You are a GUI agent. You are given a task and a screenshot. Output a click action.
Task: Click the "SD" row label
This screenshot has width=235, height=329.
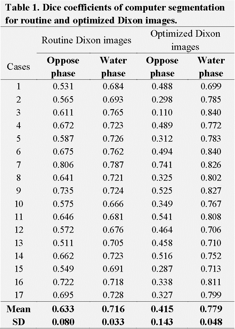[x=19, y=322]
